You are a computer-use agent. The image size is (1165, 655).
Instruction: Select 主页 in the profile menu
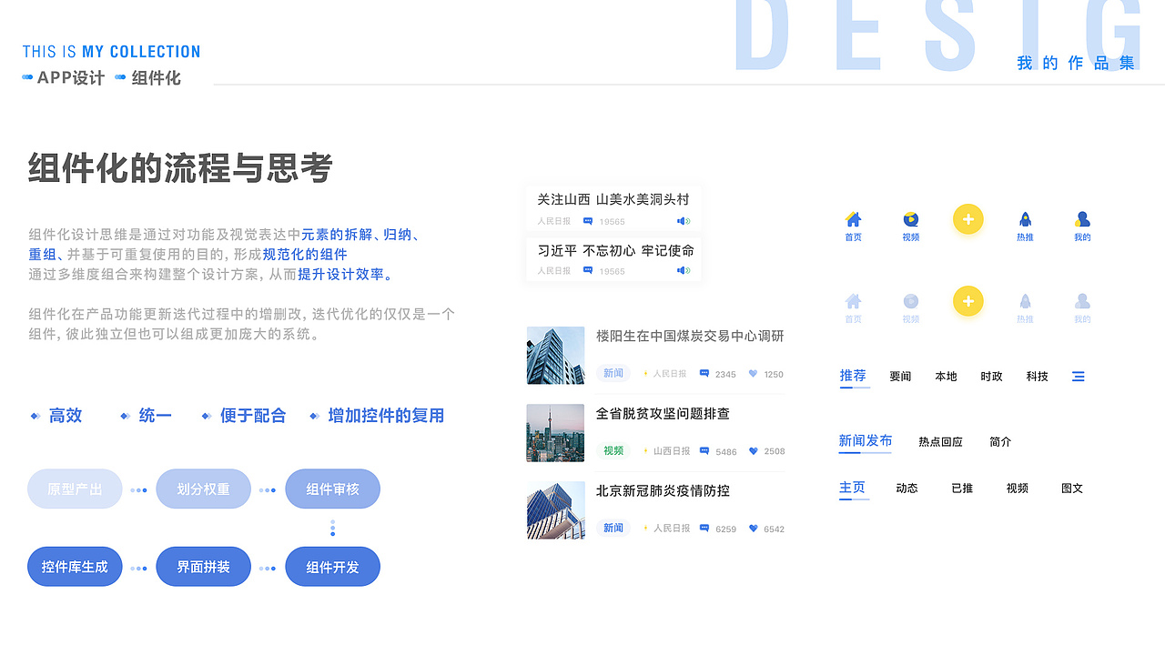point(853,488)
